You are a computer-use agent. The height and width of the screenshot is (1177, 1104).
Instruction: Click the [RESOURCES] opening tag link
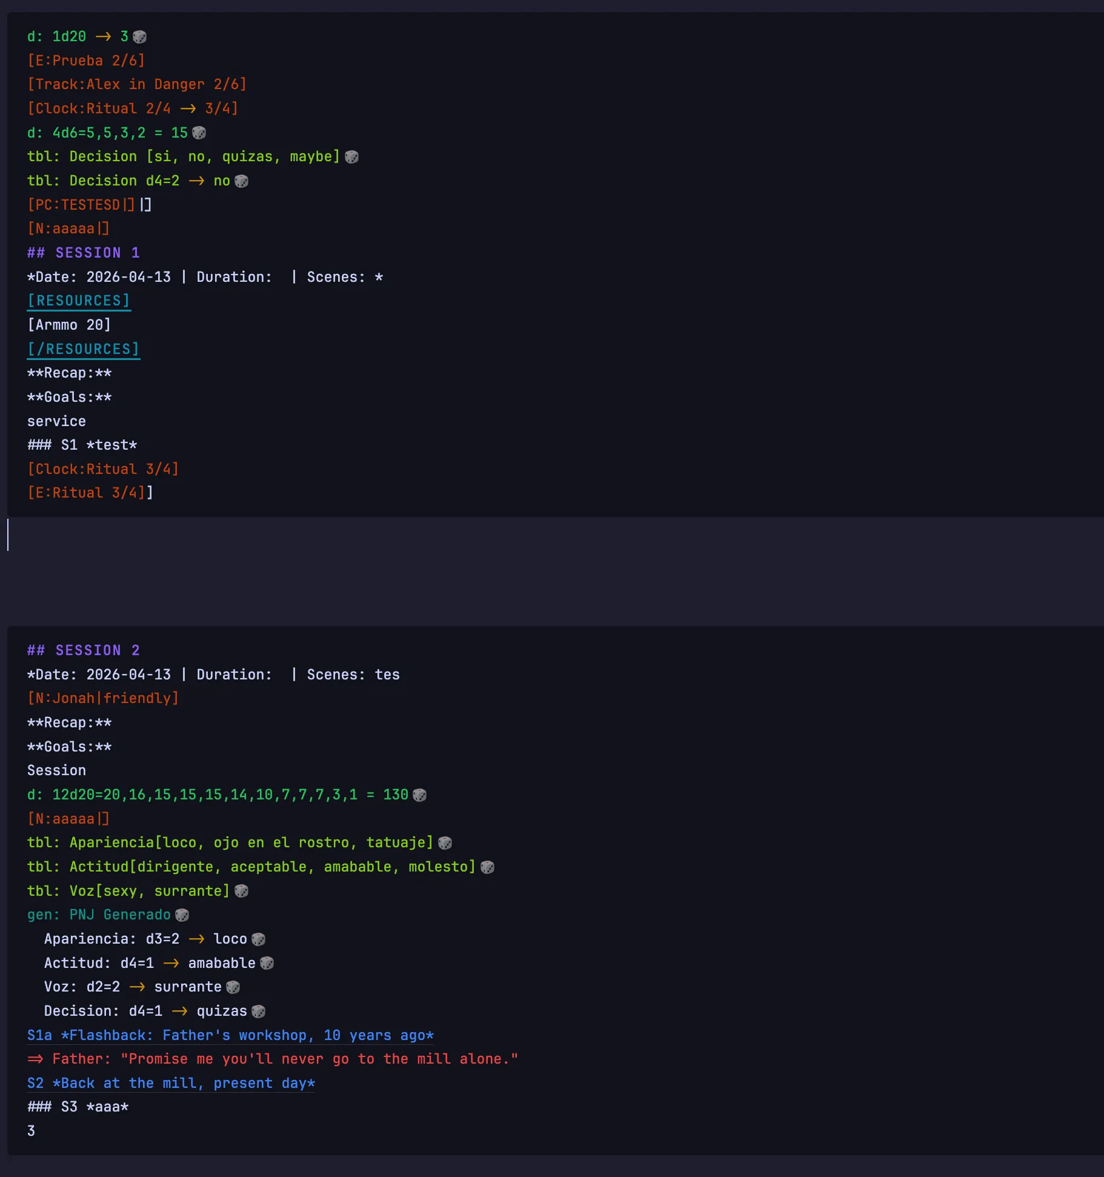click(x=79, y=301)
